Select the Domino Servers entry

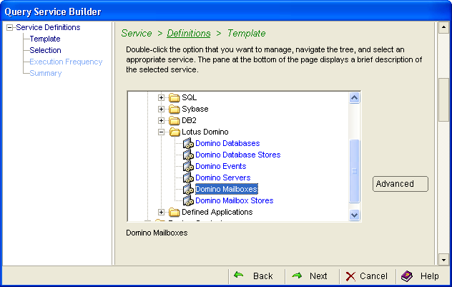223,177
